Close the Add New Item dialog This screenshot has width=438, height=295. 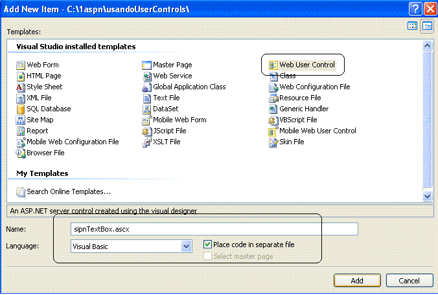[x=430, y=9]
